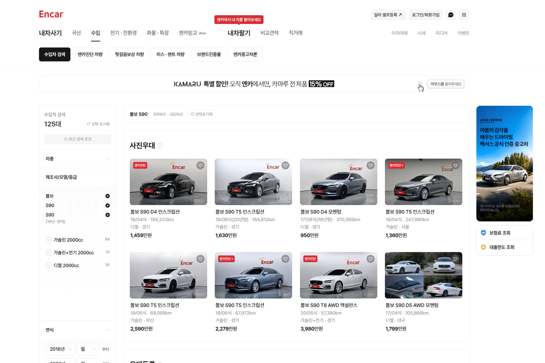Viewport: 545px width, 363px height.
Task: Select the 리스·렌트 차량 tab
Action: (x=170, y=54)
